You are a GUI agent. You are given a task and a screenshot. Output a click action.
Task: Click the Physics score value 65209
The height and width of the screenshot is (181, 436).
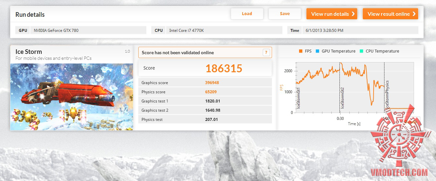click(x=211, y=92)
